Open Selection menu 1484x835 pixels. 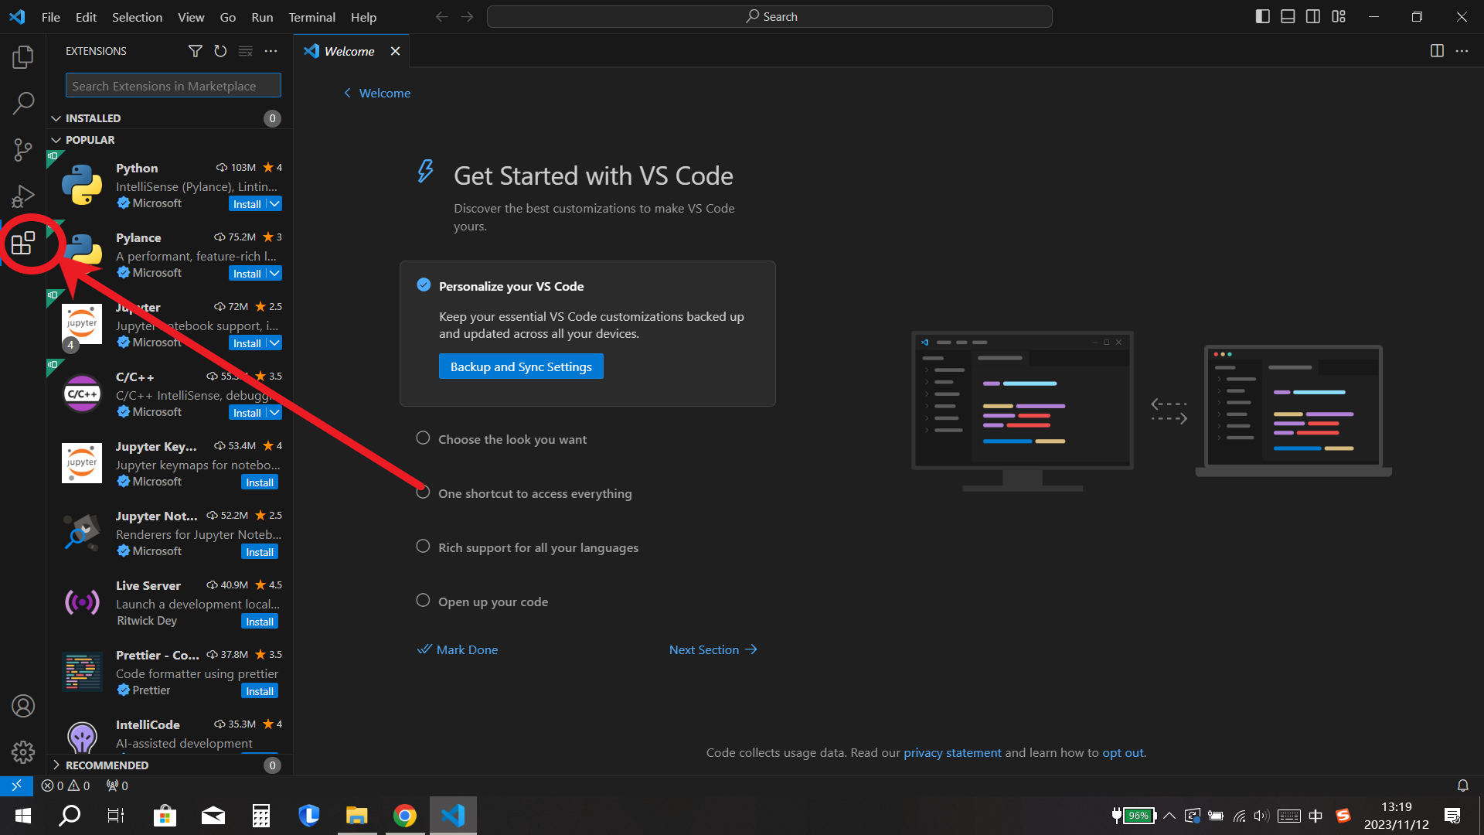pyautogui.click(x=137, y=17)
